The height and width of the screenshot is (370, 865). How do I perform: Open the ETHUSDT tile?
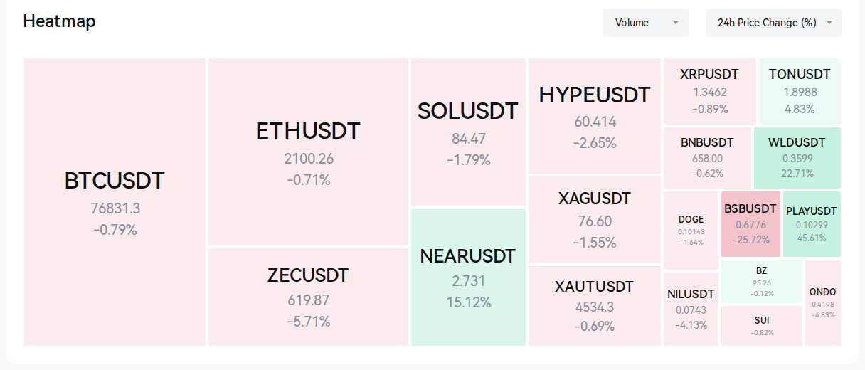click(309, 152)
